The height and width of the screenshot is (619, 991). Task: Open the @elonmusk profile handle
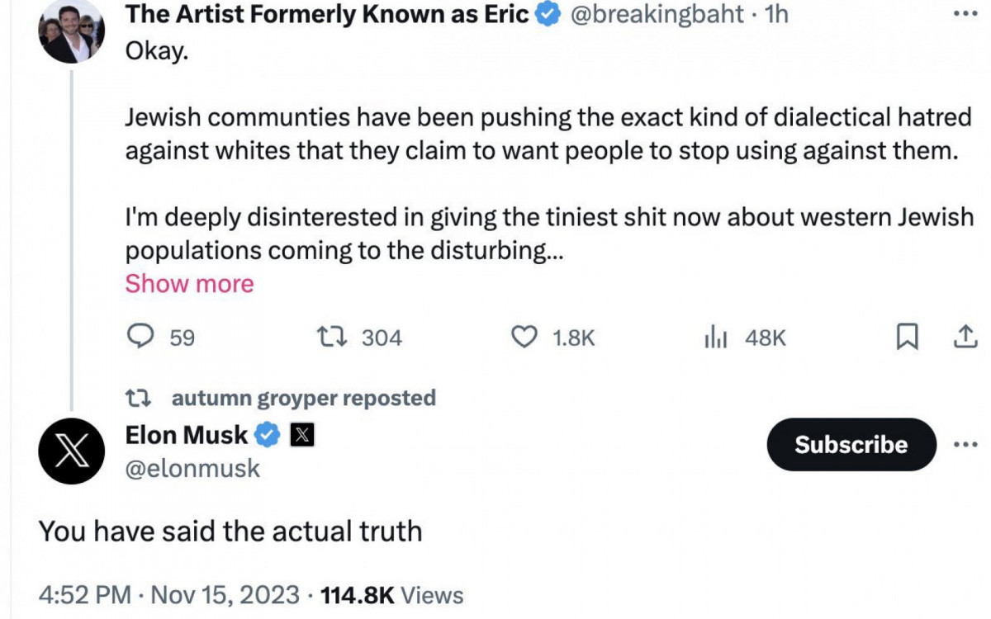(x=192, y=469)
